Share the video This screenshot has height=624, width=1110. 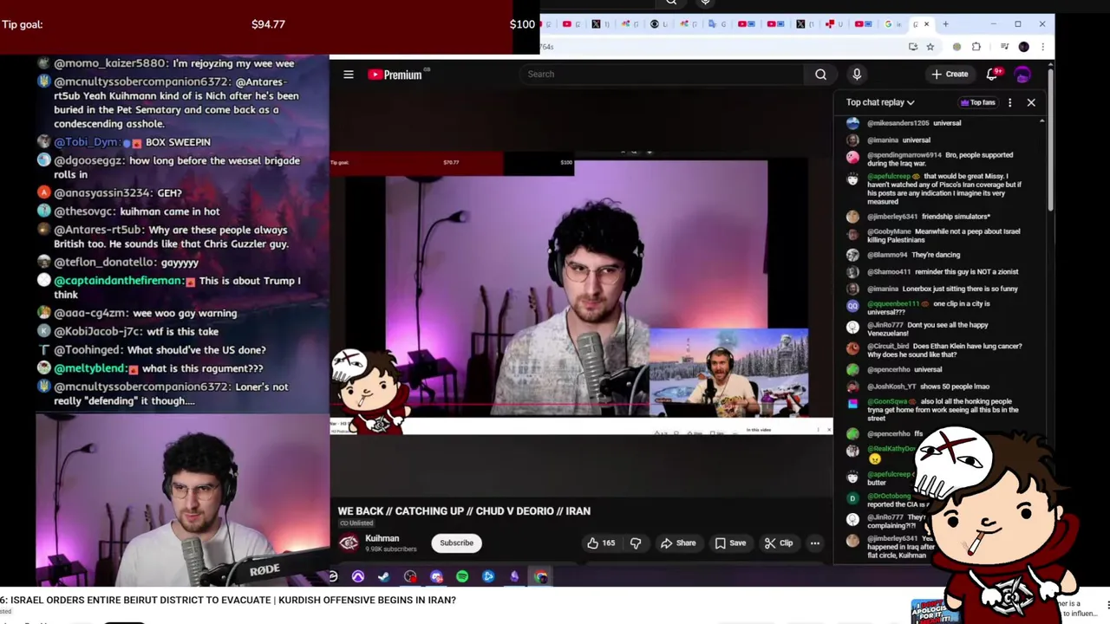(x=678, y=543)
